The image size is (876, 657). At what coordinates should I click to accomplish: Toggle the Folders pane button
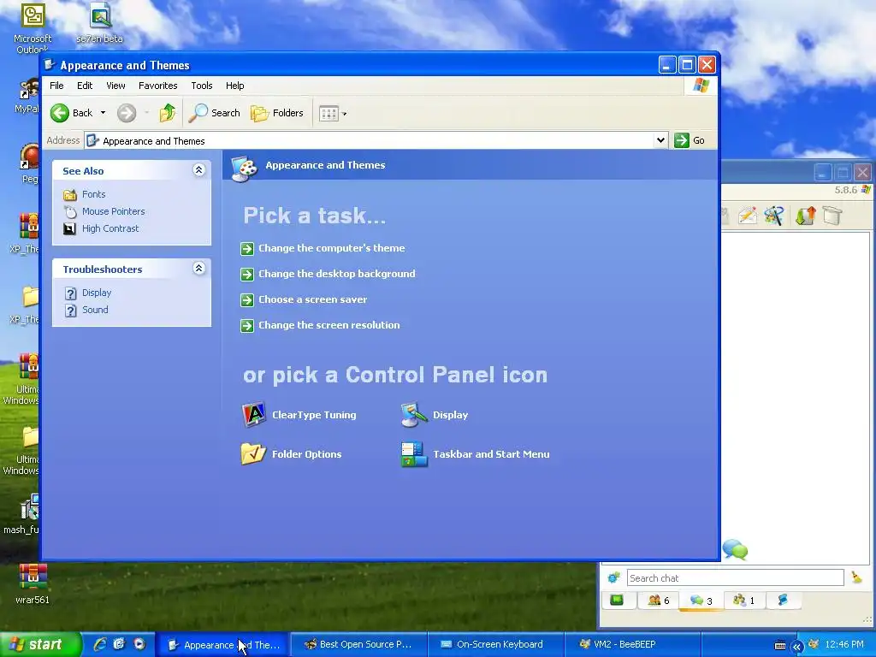[x=277, y=113]
